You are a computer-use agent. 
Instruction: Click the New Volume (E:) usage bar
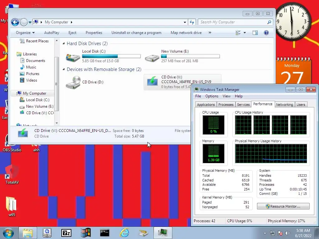click(x=190, y=56)
